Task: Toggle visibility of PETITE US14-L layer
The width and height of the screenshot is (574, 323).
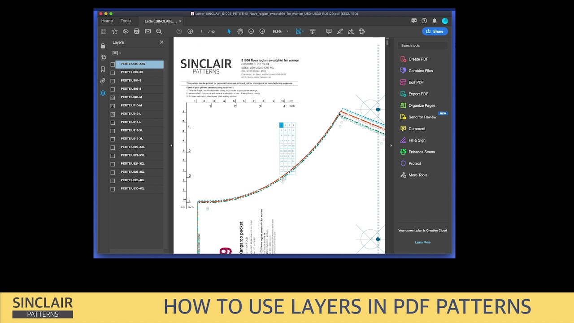Action: pos(113,122)
